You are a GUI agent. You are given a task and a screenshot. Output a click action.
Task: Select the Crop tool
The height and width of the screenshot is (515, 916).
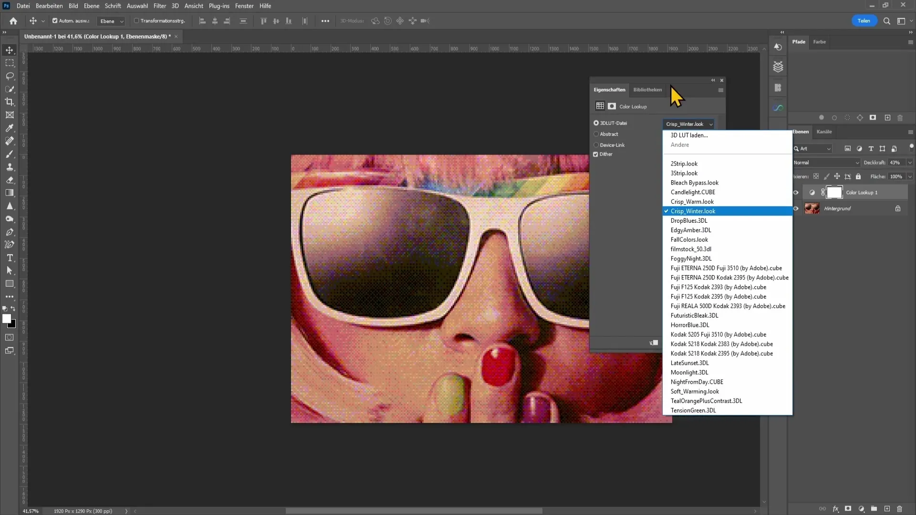coord(10,101)
